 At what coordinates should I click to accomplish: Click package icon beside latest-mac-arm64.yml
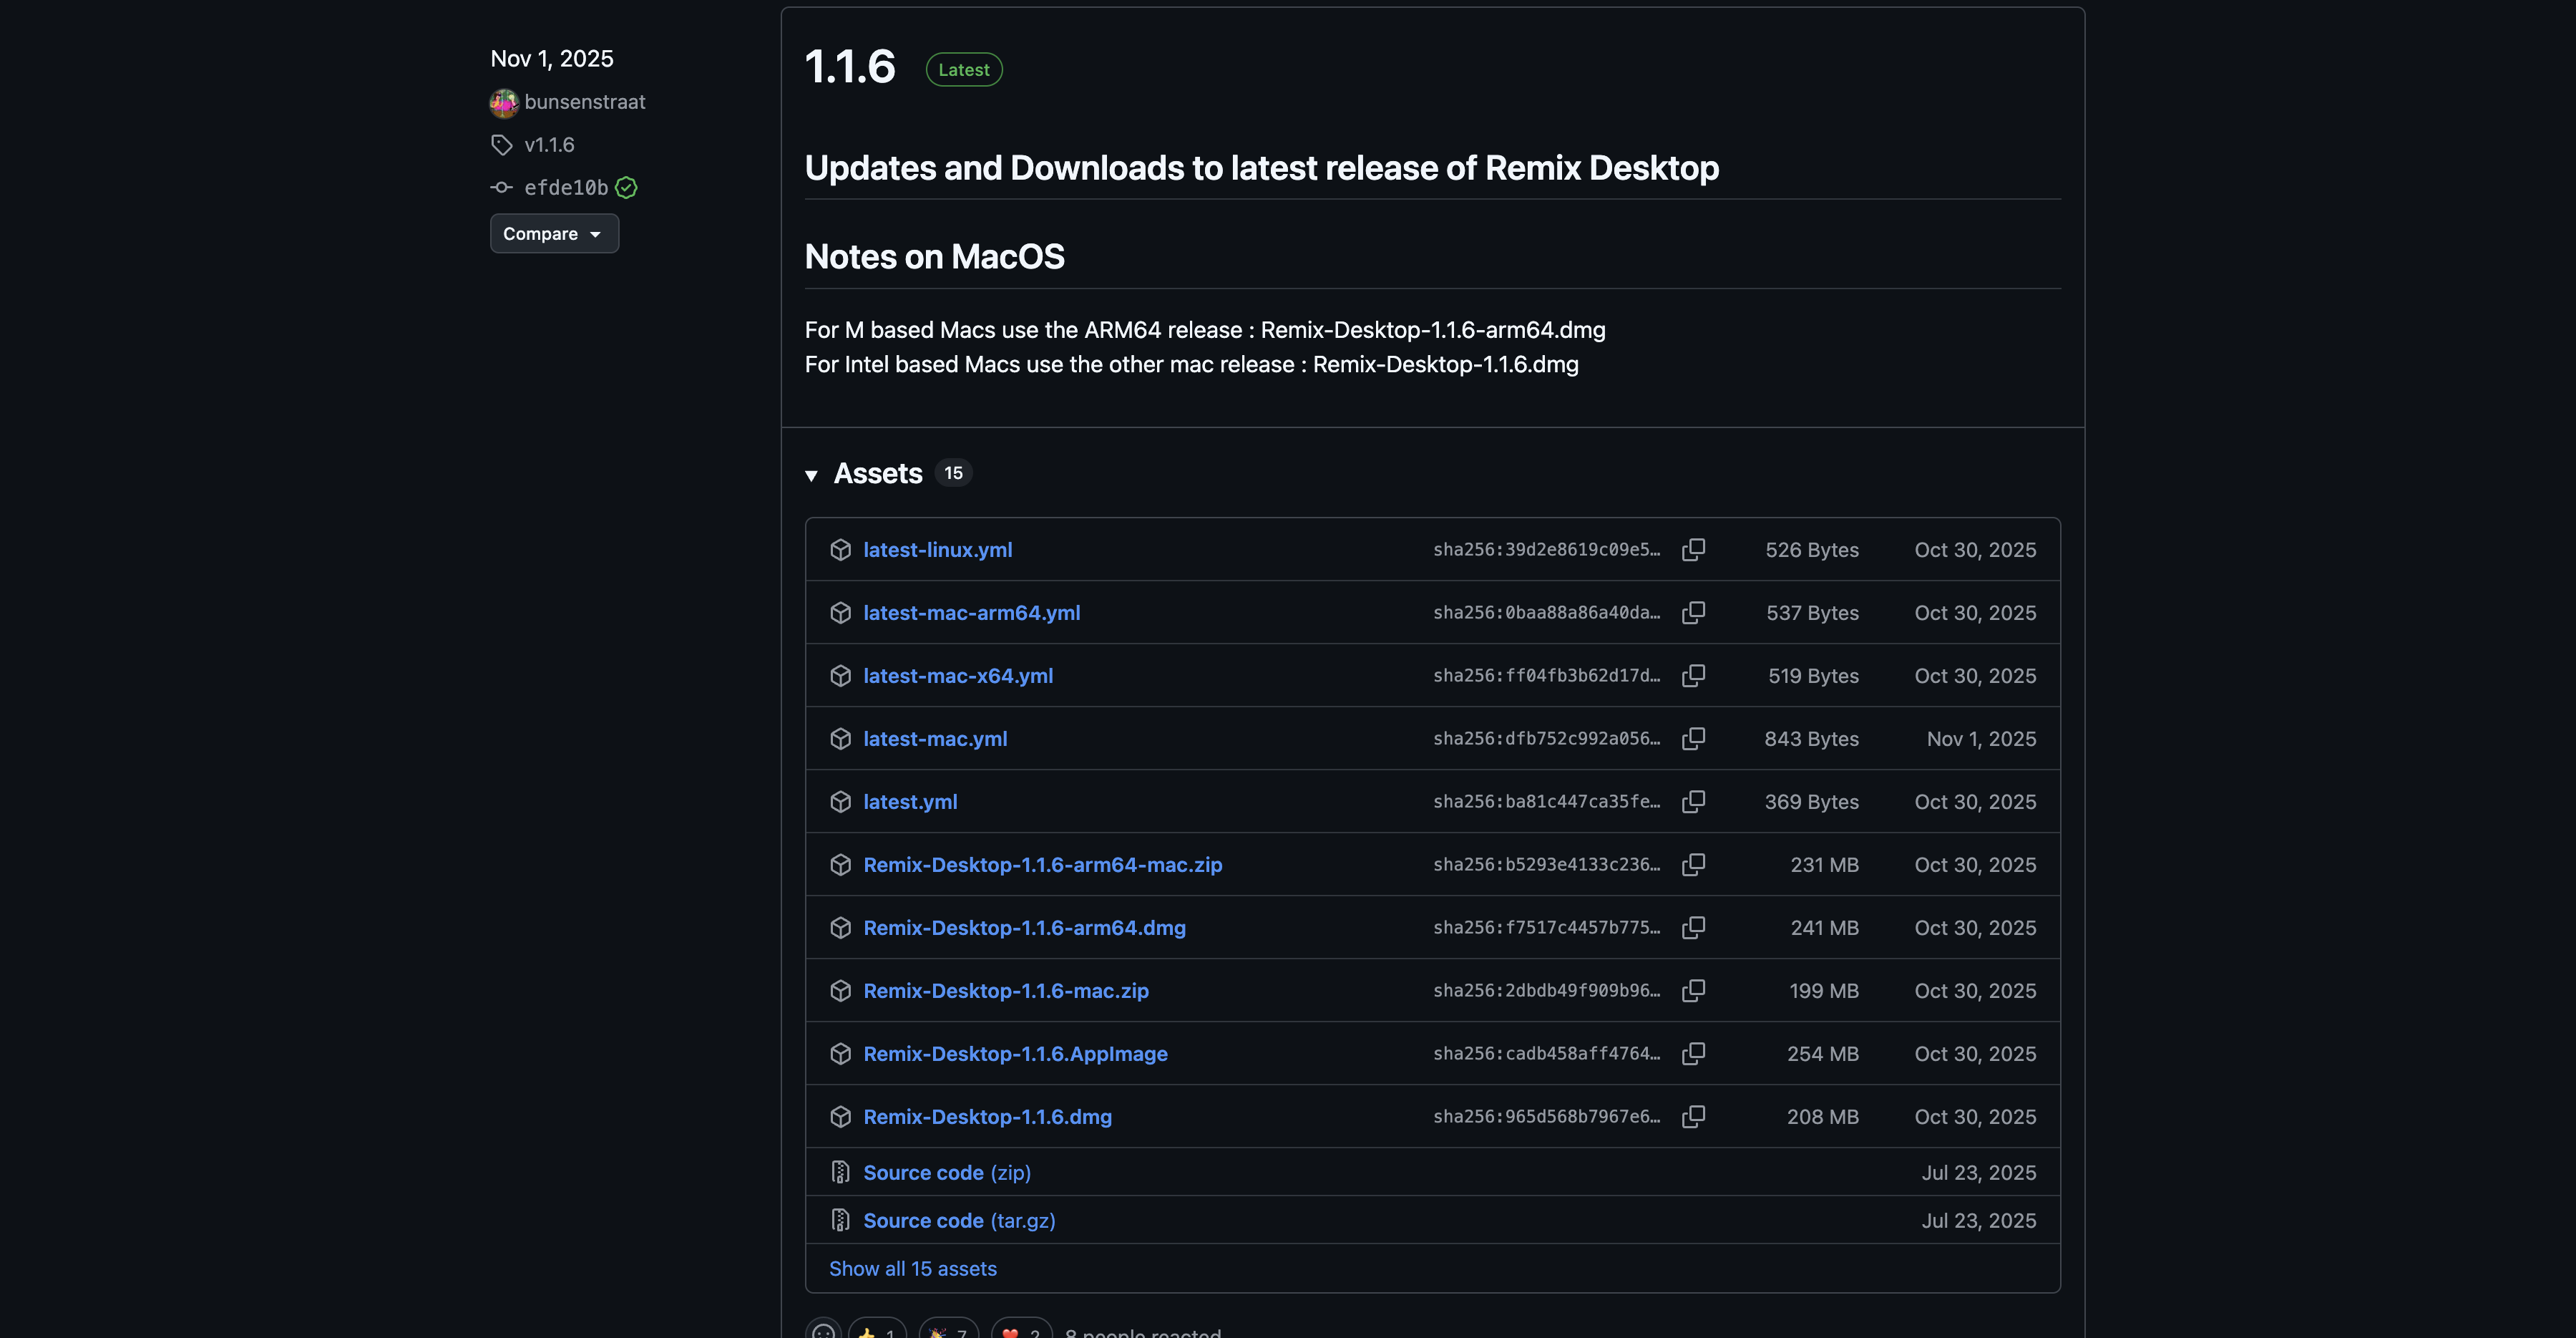840,613
